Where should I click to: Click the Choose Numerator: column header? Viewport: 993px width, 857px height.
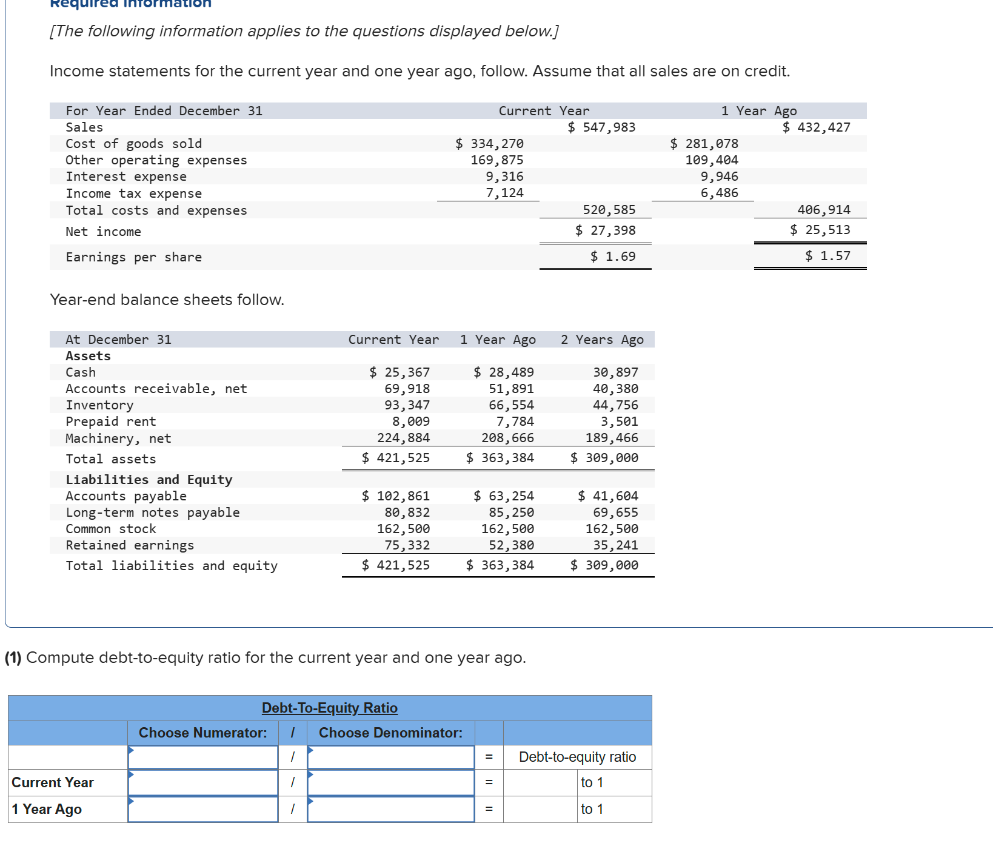pyautogui.click(x=203, y=733)
